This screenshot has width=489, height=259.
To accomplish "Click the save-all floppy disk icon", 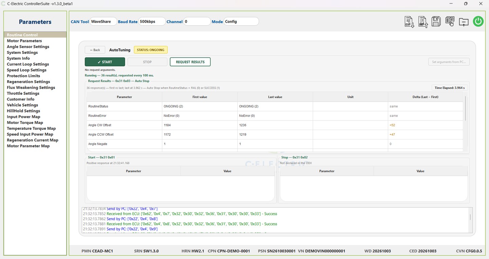I will click(436, 22).
